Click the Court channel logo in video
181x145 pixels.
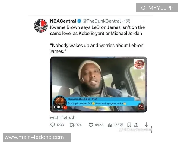click(x=60, y=101)
